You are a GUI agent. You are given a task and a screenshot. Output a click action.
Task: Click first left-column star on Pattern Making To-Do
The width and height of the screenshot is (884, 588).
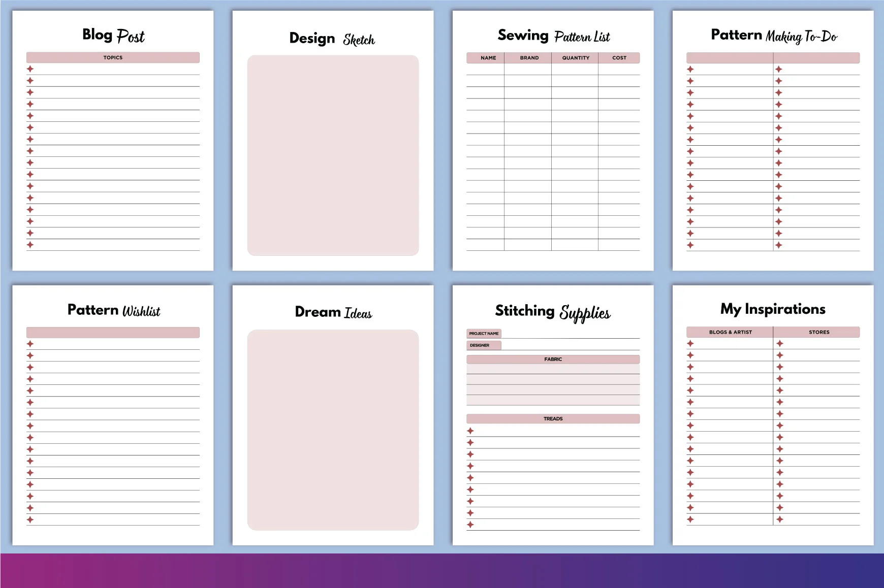690,69
